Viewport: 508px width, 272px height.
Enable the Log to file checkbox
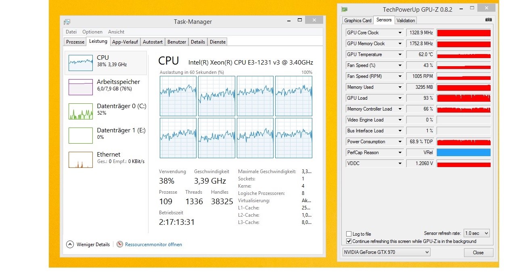coord(349,234)
